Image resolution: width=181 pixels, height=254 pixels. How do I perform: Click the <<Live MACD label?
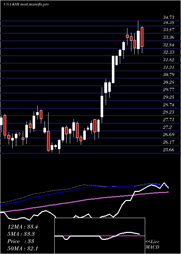tap(152, 245)
